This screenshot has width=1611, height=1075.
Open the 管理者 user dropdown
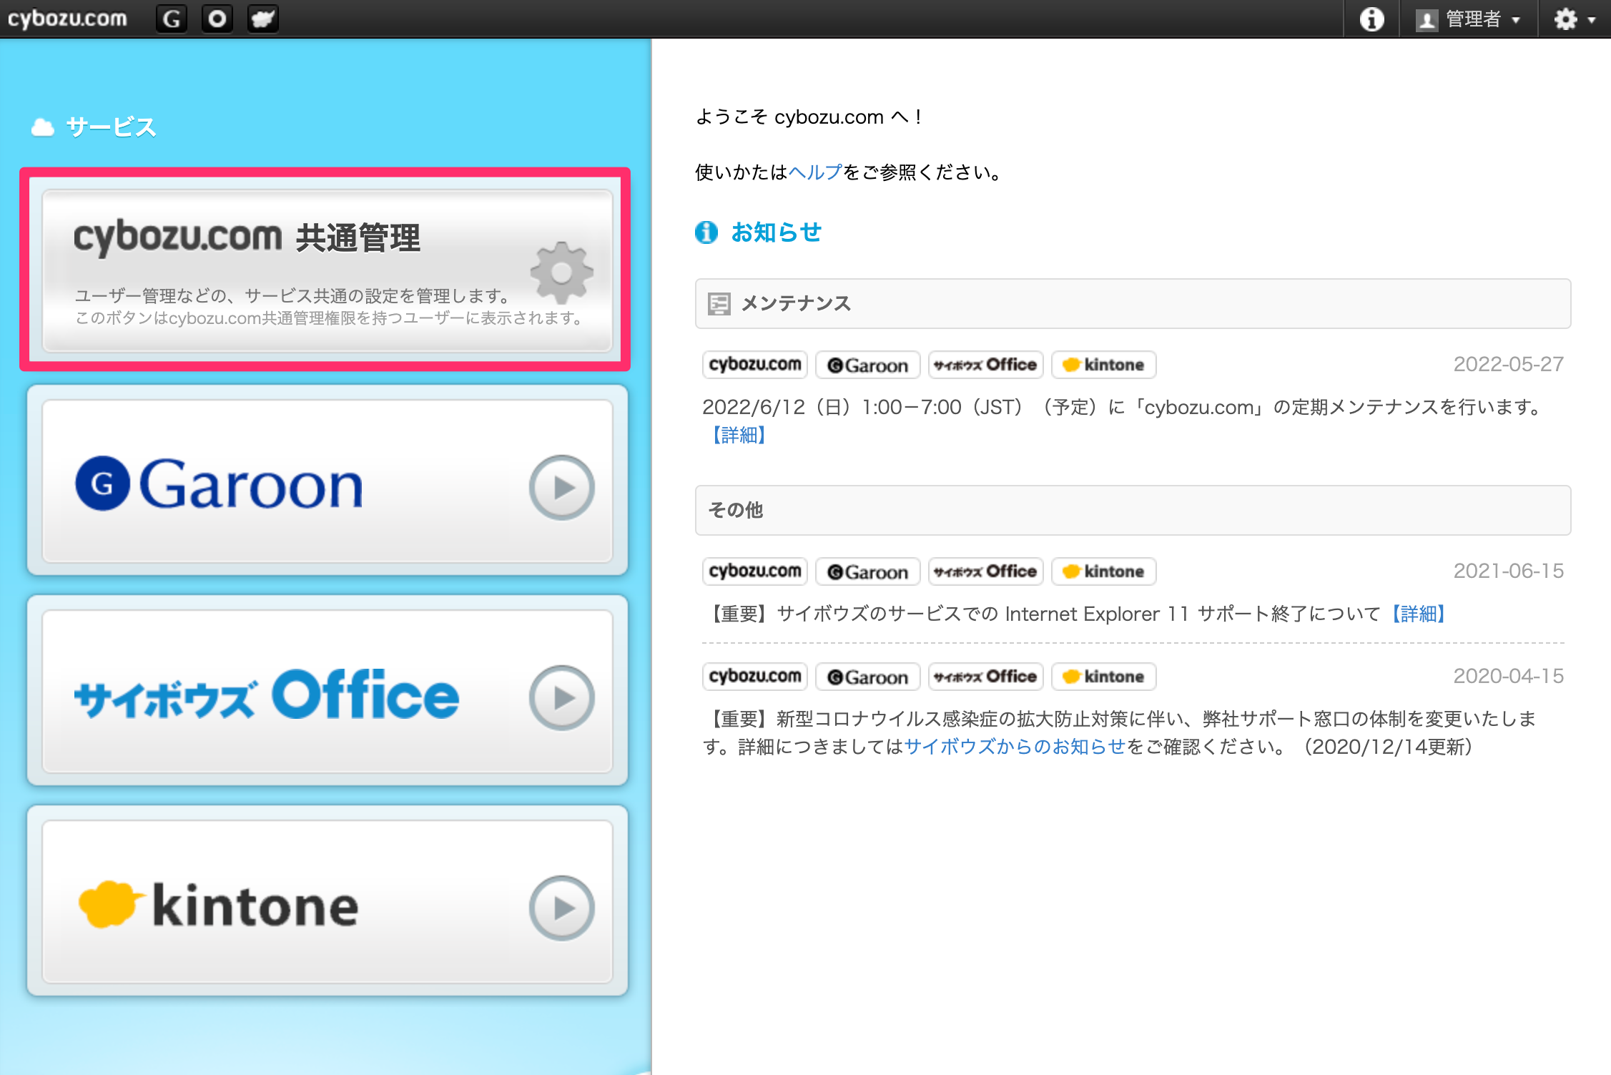pos(1468,19)
